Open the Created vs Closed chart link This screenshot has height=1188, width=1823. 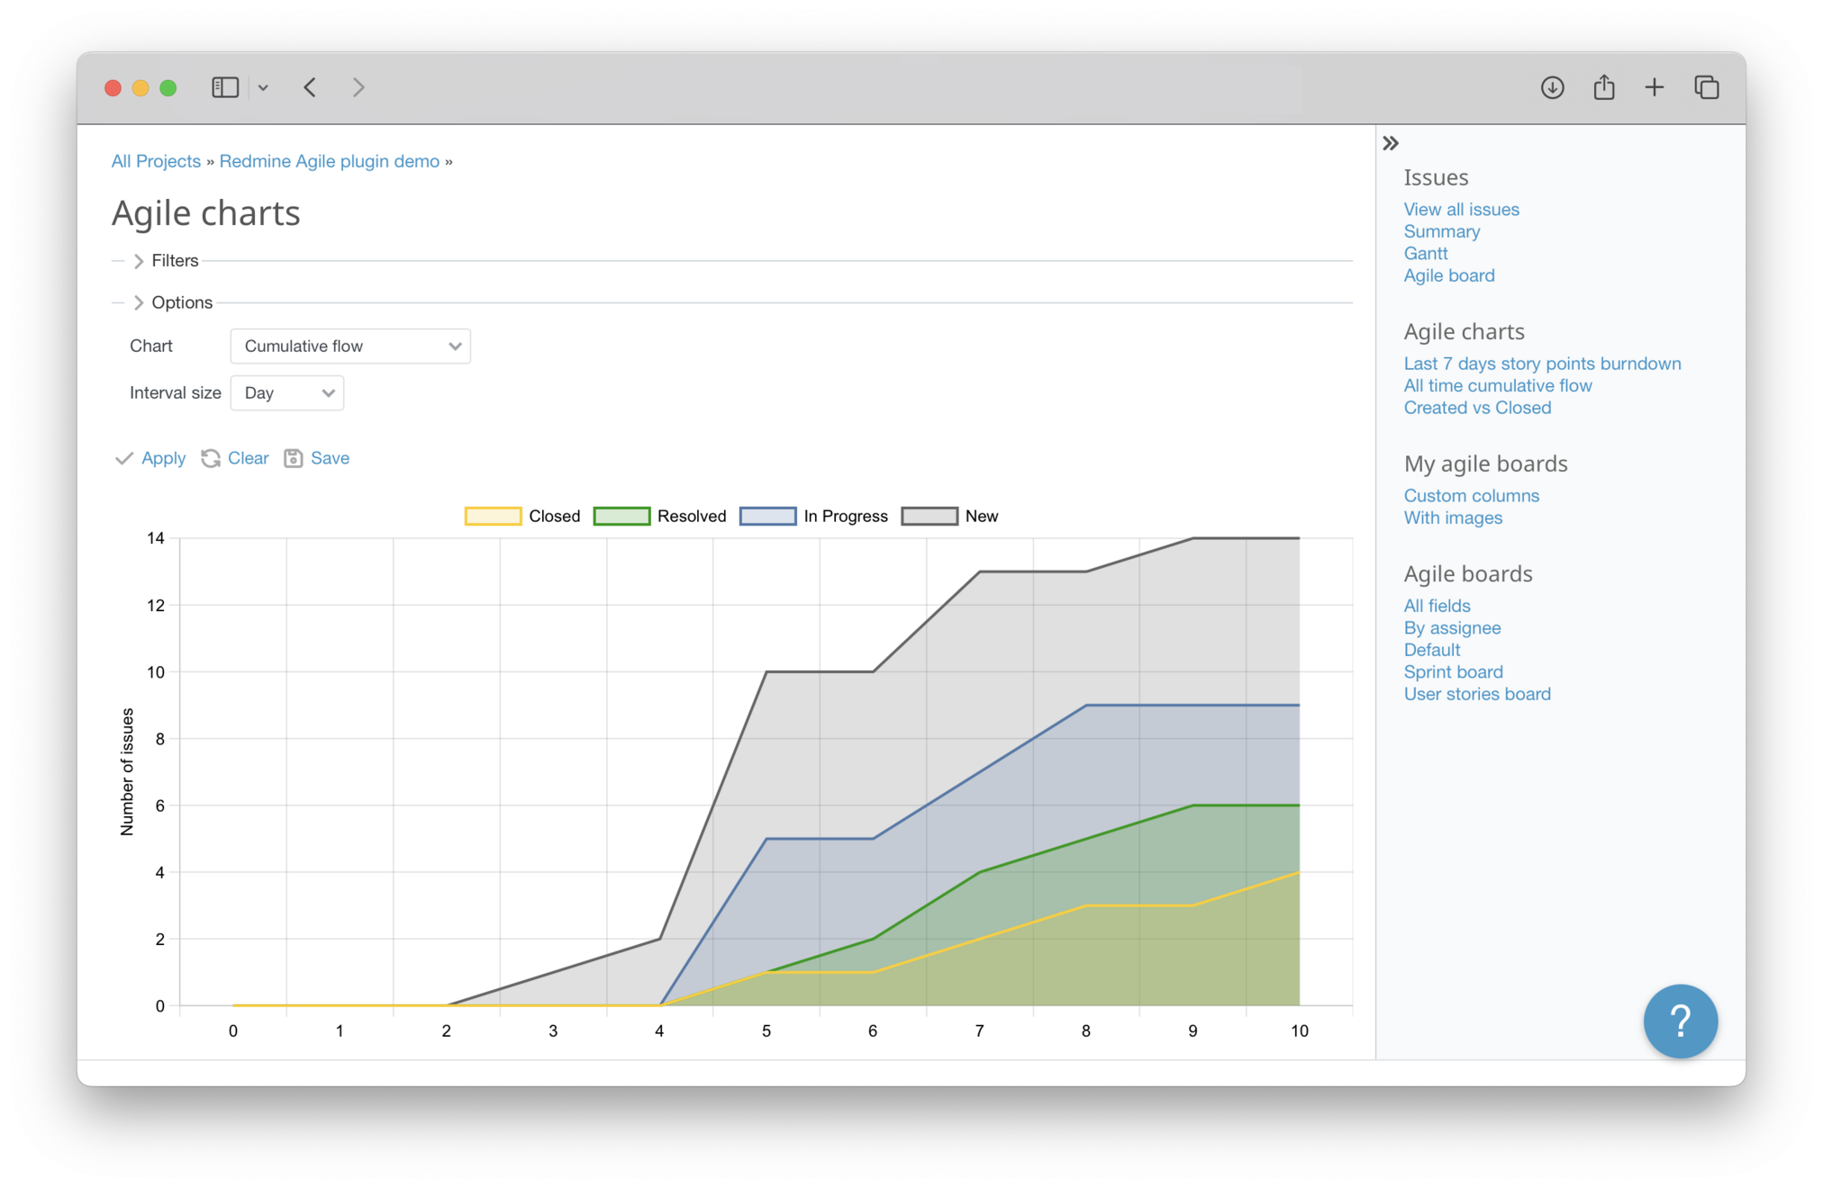1477,408
